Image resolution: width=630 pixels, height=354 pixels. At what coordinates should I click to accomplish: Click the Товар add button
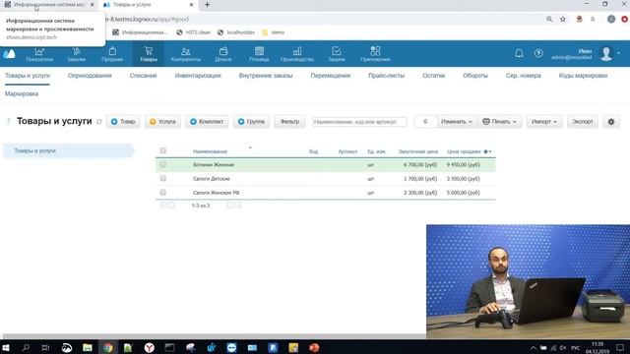[123, 122]
